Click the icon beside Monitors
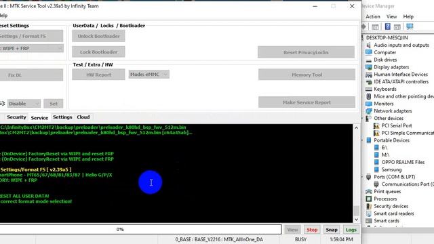This screenshot has height=244, width=434. pos(369,104)
